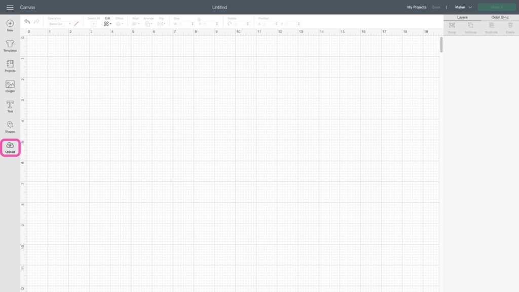Open the Shapes panel
The height and width of the screenshot is (292, 519).
coord(10,127)
